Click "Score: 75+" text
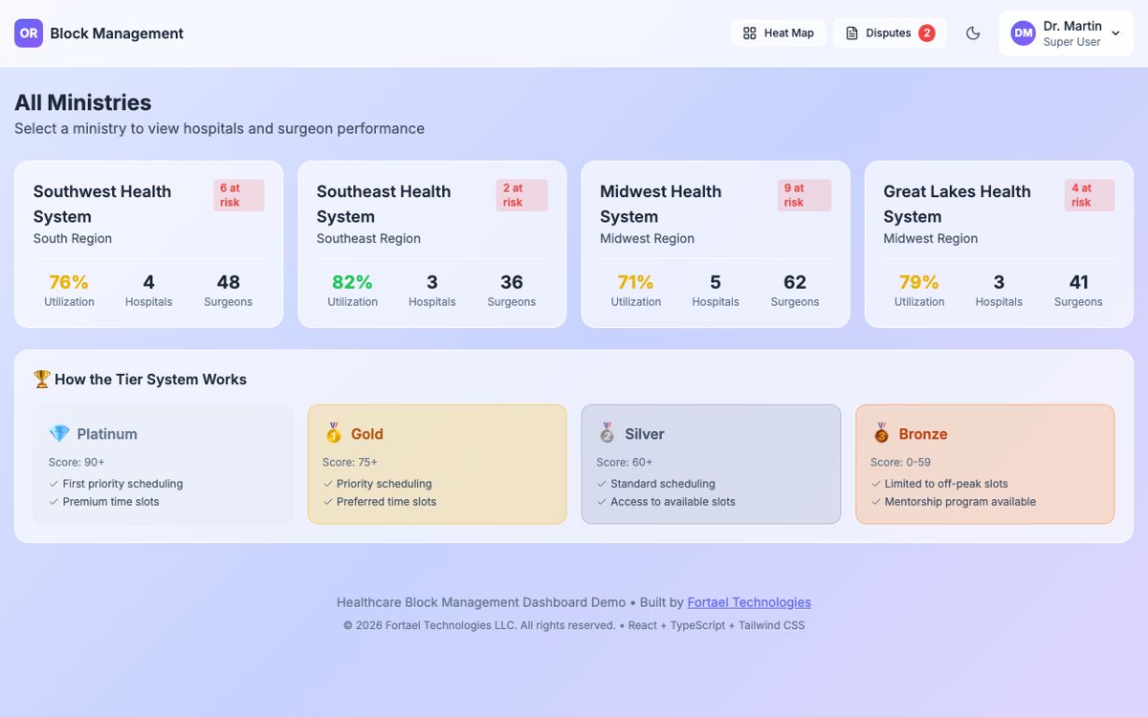Screen dimensions: 1148x717 point(350,463)
